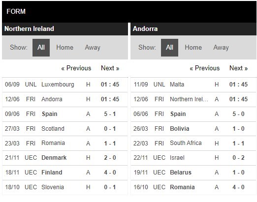Open the Spain 5 - 1 match

65,114
